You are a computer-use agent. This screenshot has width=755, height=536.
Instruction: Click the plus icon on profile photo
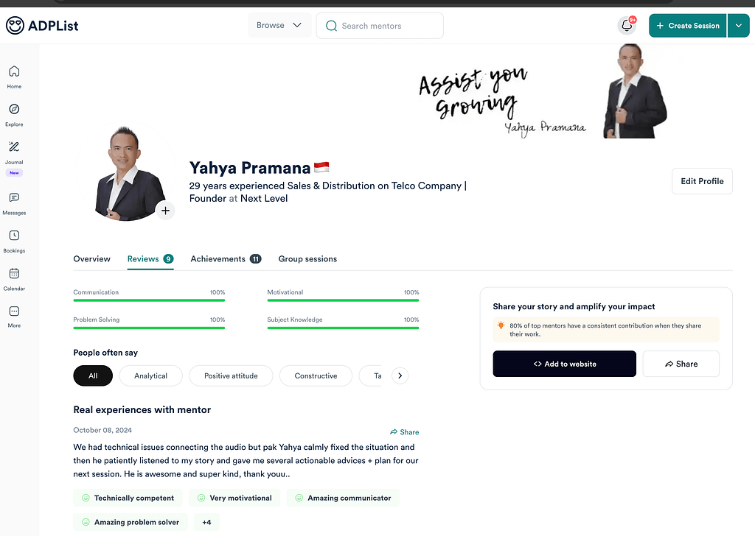click(165, 211)
